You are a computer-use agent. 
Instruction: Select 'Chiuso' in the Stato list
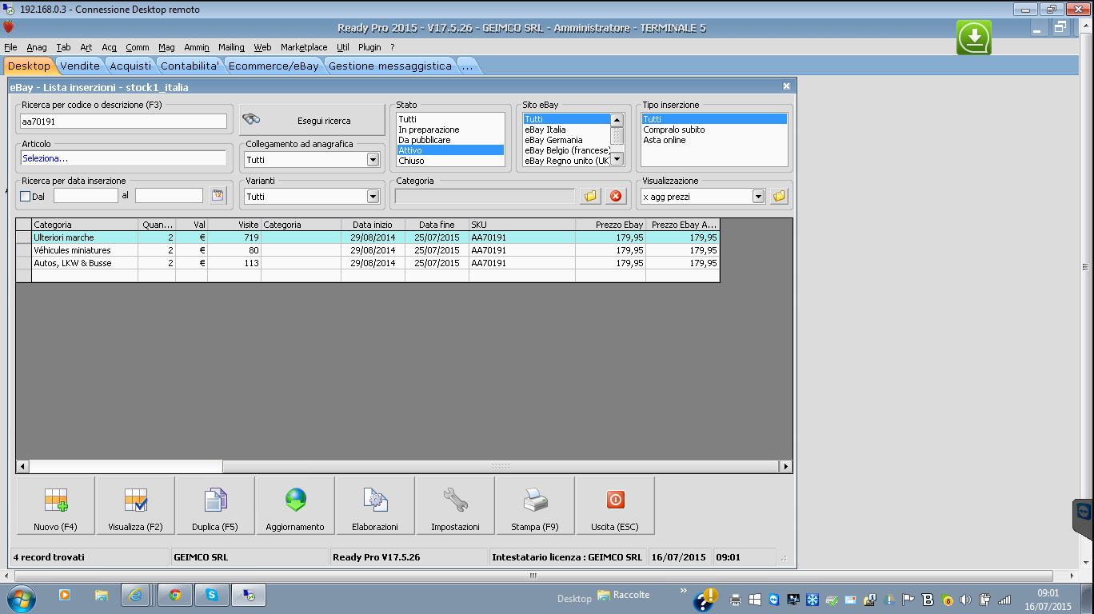coord(412,161)
